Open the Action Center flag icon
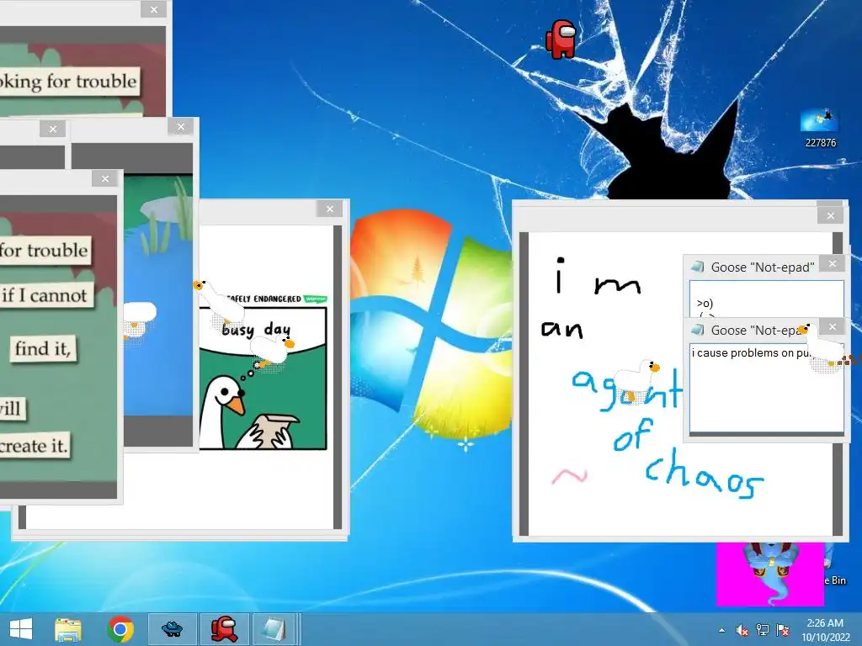The image size is (862, 646). (x=783, y=630)
